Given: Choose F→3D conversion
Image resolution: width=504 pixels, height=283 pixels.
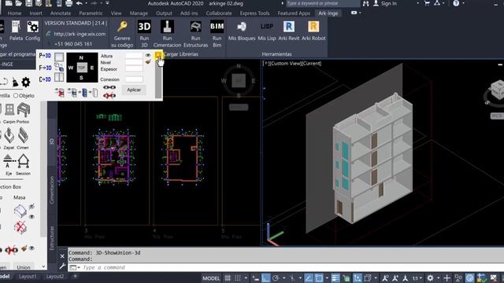Looking at the screenshot, I should click(45, 68).
